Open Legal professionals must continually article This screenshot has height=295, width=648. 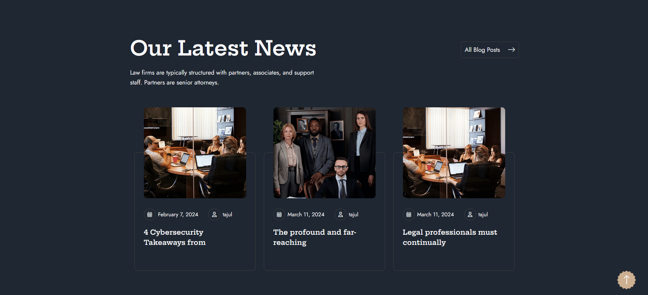(450, 237)
